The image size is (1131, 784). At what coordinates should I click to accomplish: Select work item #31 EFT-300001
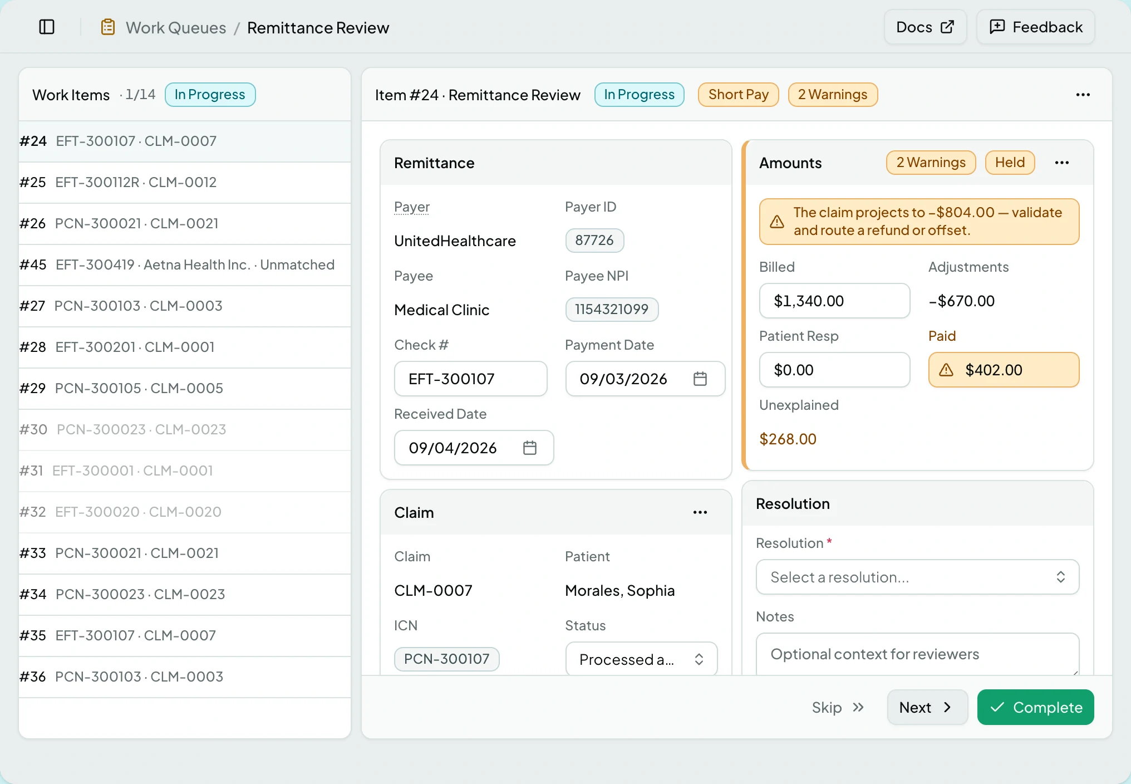coord(185,471)
